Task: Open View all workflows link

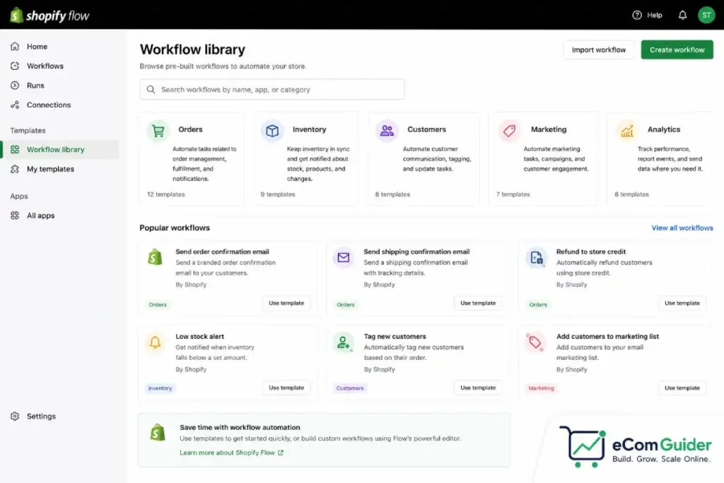Action: (682, 228)
